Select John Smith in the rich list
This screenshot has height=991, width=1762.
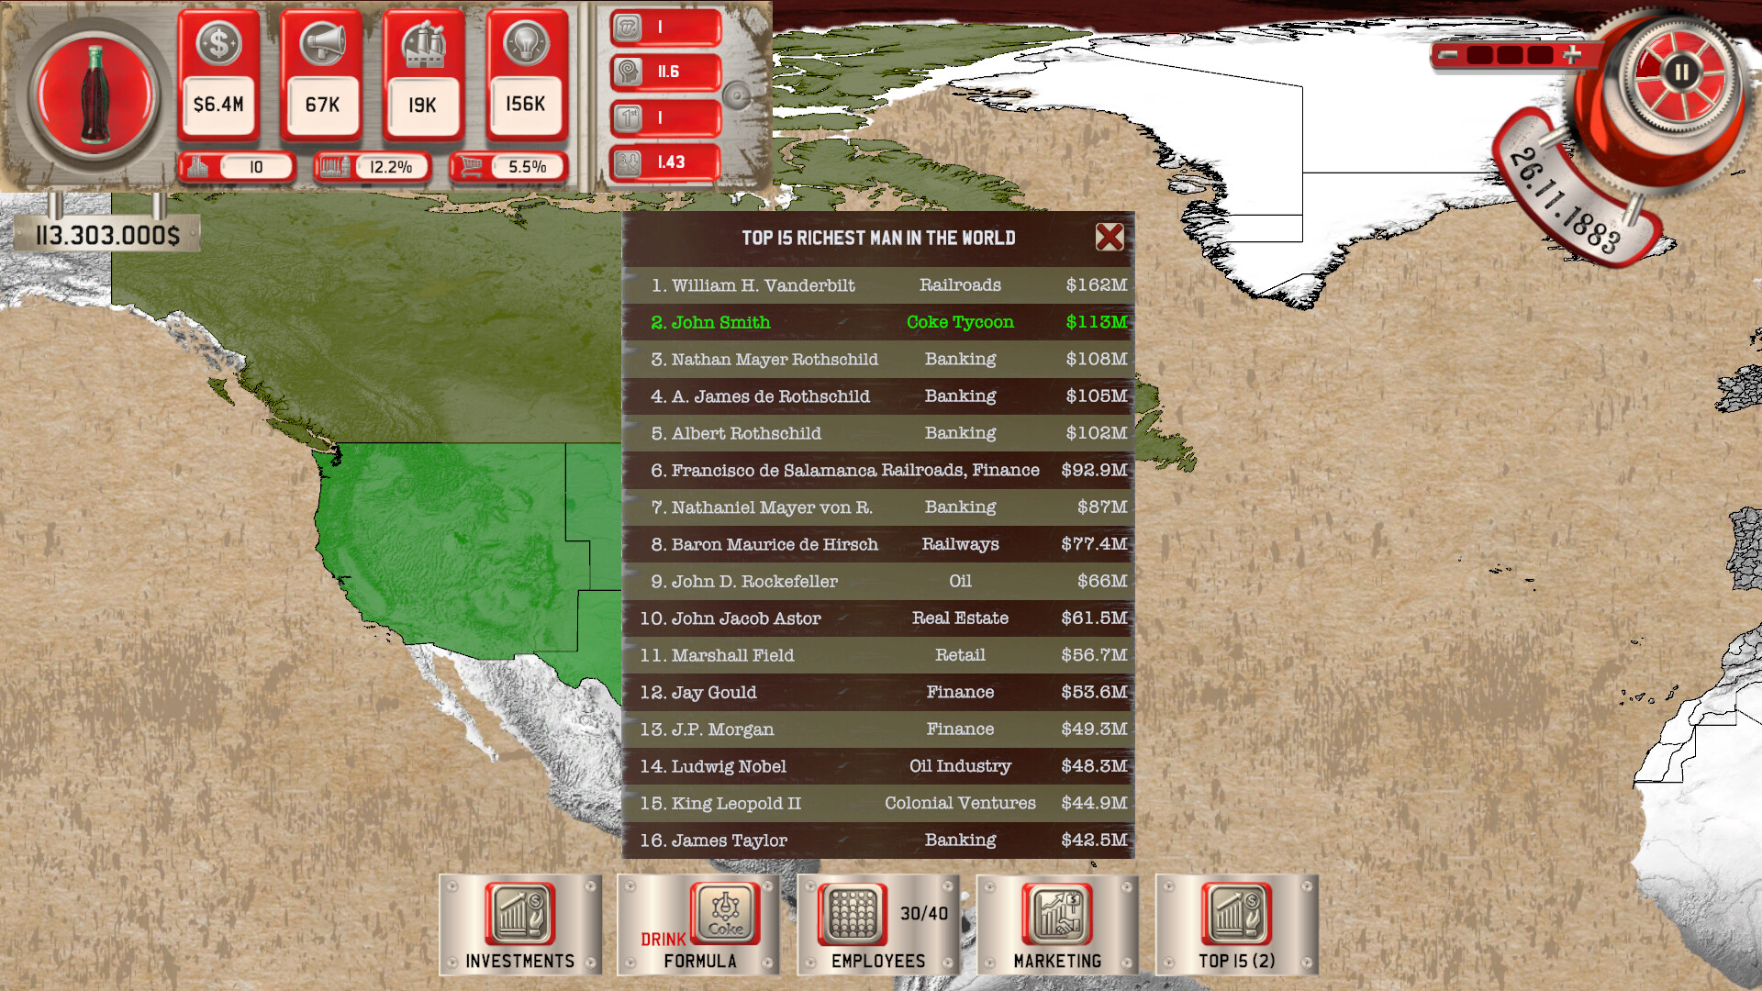coord(719,322)
